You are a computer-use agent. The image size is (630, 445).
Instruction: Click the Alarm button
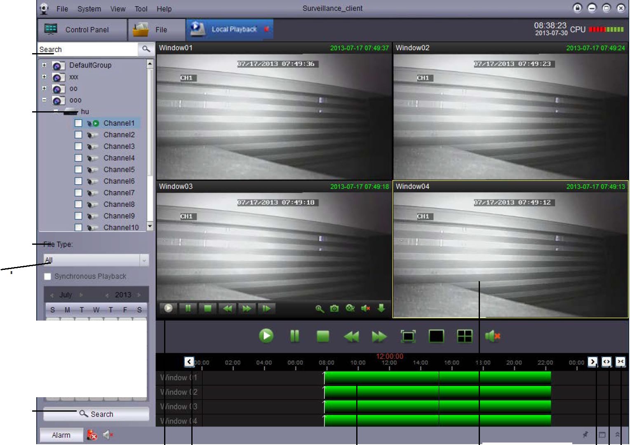61,435
